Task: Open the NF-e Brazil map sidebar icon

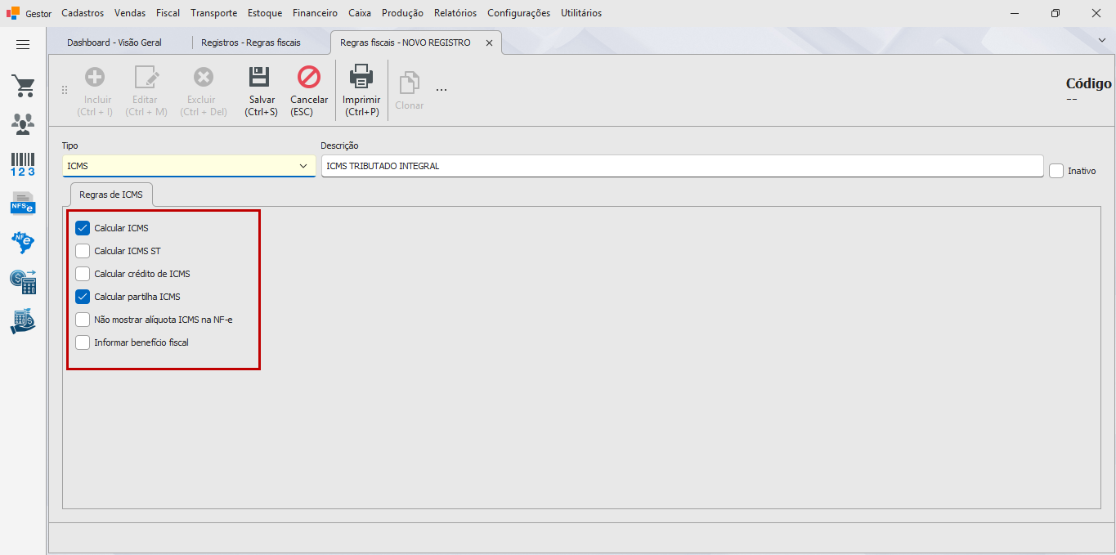Action: [23, 242]
